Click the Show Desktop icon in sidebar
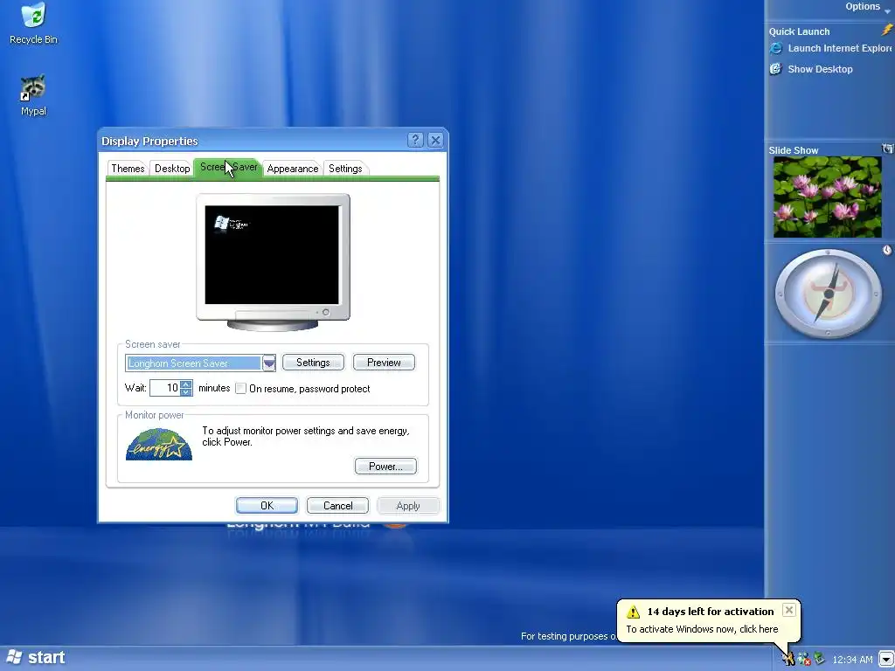The height and width of the screenshot is (671, 895). pyautogui.click(x=776, y=69)
